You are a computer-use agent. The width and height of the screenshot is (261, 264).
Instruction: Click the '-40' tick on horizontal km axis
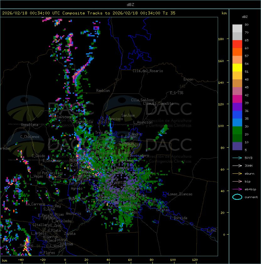tap(21, 260)
